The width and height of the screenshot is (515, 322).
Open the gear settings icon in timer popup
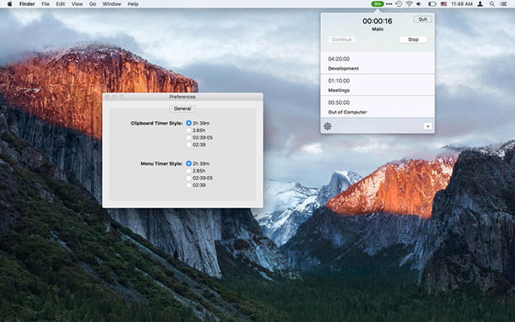pyautogui.click(x=328, y=126)
